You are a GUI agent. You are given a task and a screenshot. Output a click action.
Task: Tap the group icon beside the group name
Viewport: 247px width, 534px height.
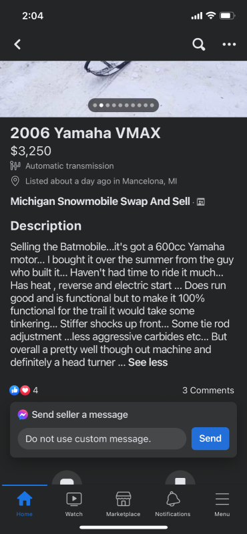[201, 202]
